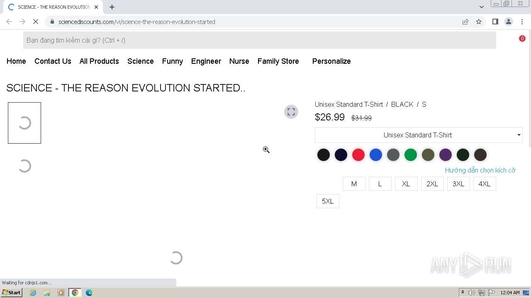Viewport: 531px width, 298px height.
Task: Select size 2XL
Action: 432,184
